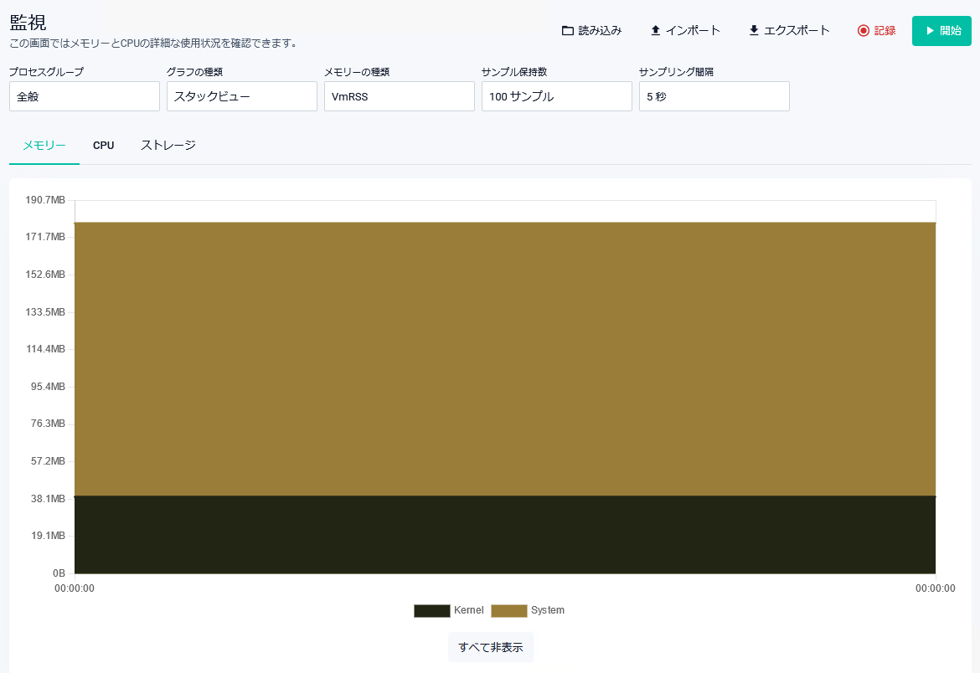This screenshot has height=673, width=980.
Task: Click the System area in the chart
Action: tap(505, 359)
